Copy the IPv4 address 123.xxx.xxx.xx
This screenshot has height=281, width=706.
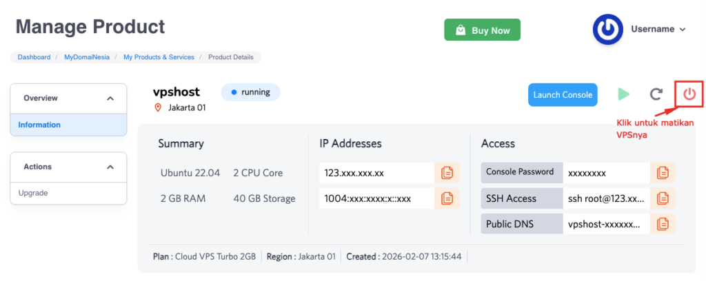point(447,173)
